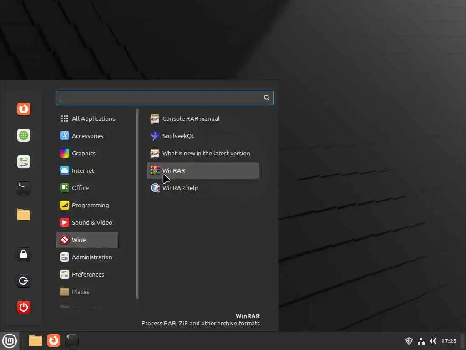Launch WinRAR application entry
The width and height of the screenshot is (466, 350).
(x=203, y=170)
